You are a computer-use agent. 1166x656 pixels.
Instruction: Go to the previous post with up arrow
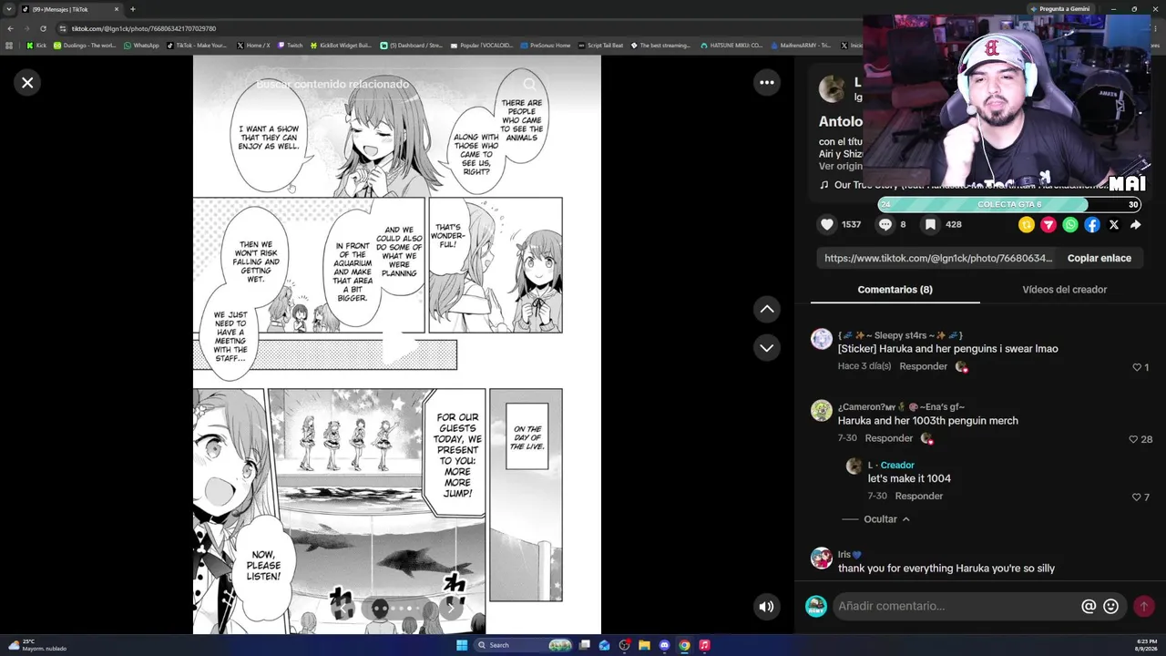coord(767,310)
